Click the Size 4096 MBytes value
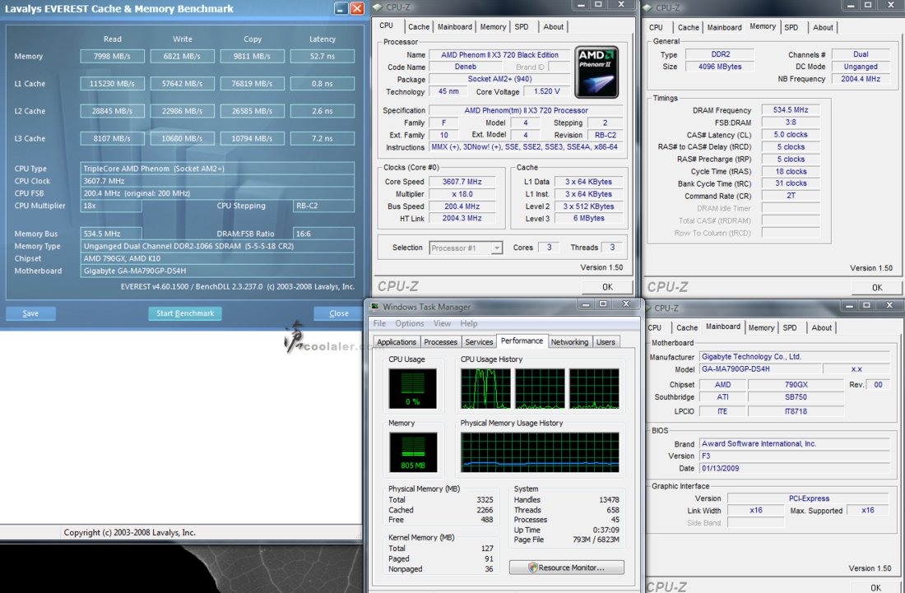Screen dimensions: 905x593 coord(720,67)
